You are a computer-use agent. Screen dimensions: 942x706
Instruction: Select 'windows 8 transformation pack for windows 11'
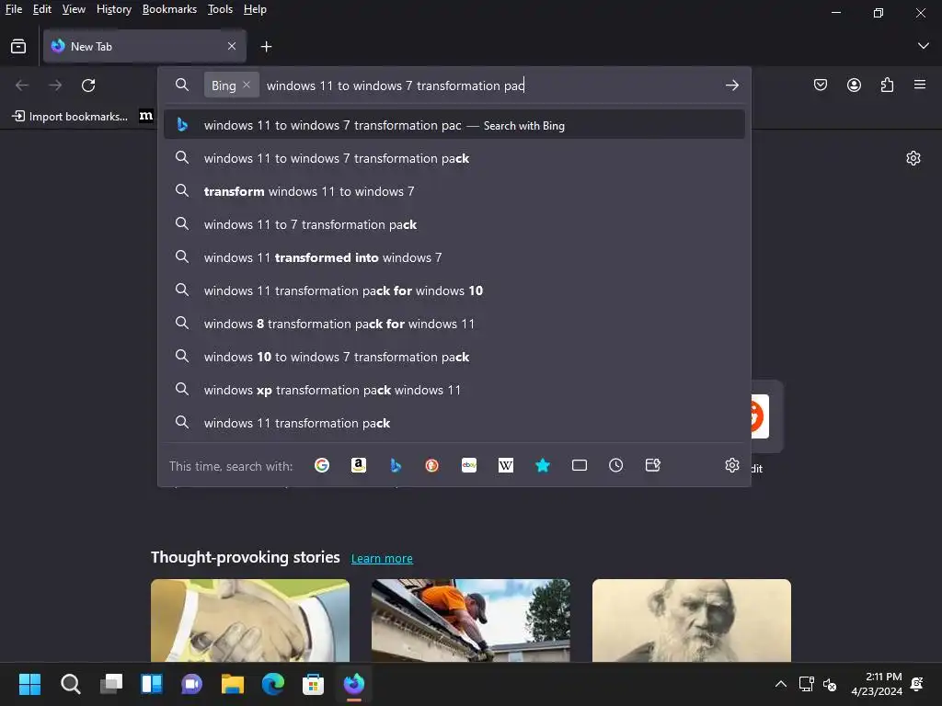pyautogui.click(x=454, y=323)
